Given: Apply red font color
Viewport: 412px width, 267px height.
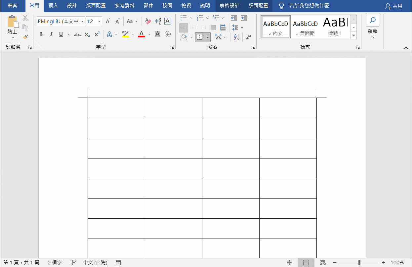Looking at the screenshot, I should (142, 34).
